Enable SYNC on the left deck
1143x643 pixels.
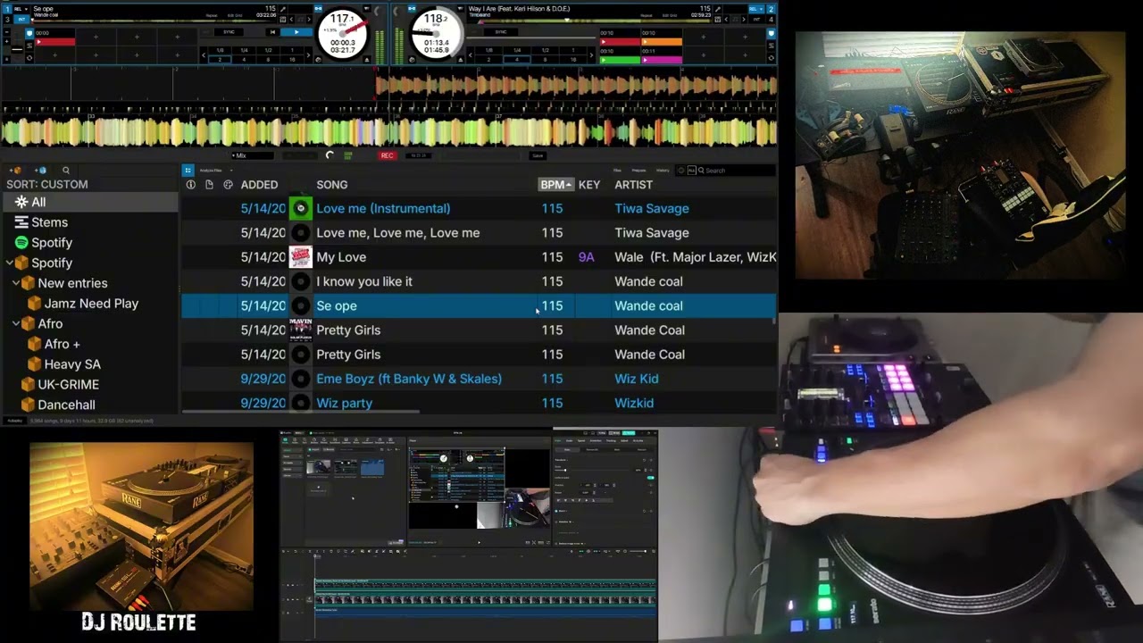(x=229, y=32)
